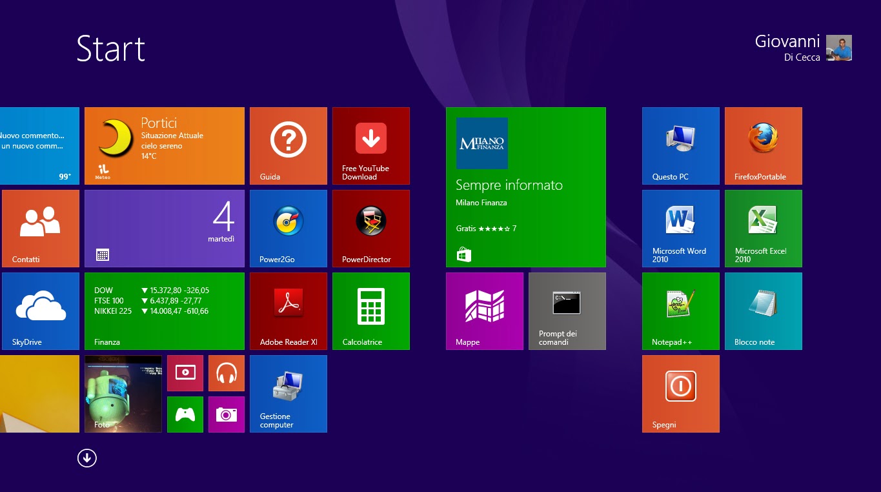
Task: Launch the Calcolatrice tile
Action: point(370,311)
